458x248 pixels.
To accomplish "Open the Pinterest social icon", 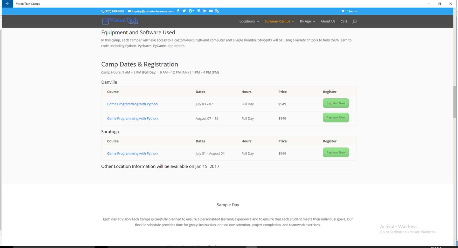I will pos(198,11).
